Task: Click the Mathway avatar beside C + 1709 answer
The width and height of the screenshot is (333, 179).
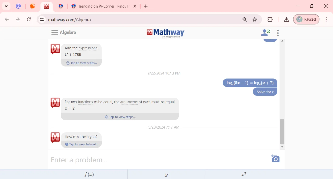Action: point(55,49)
